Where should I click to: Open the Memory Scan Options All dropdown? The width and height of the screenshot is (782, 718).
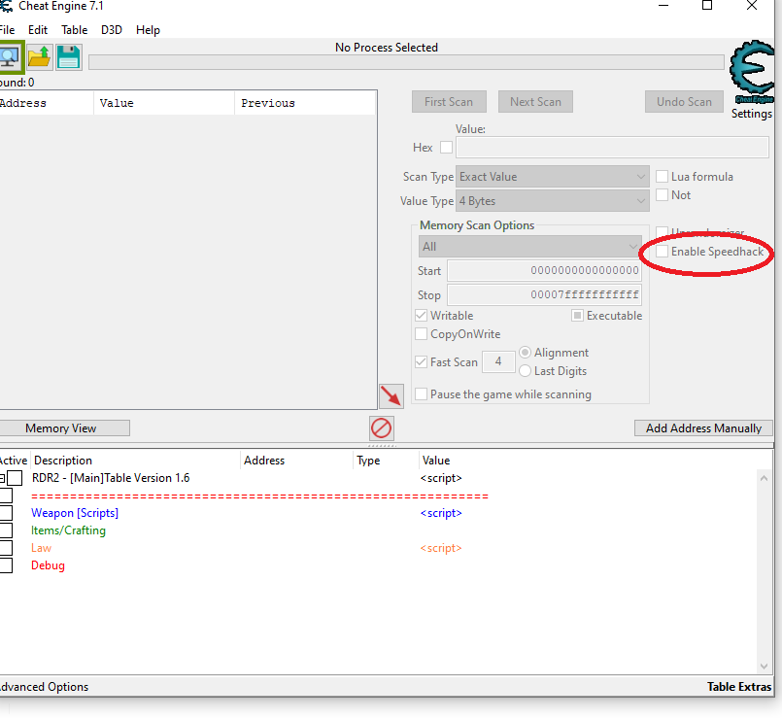[x=529, y=247]
